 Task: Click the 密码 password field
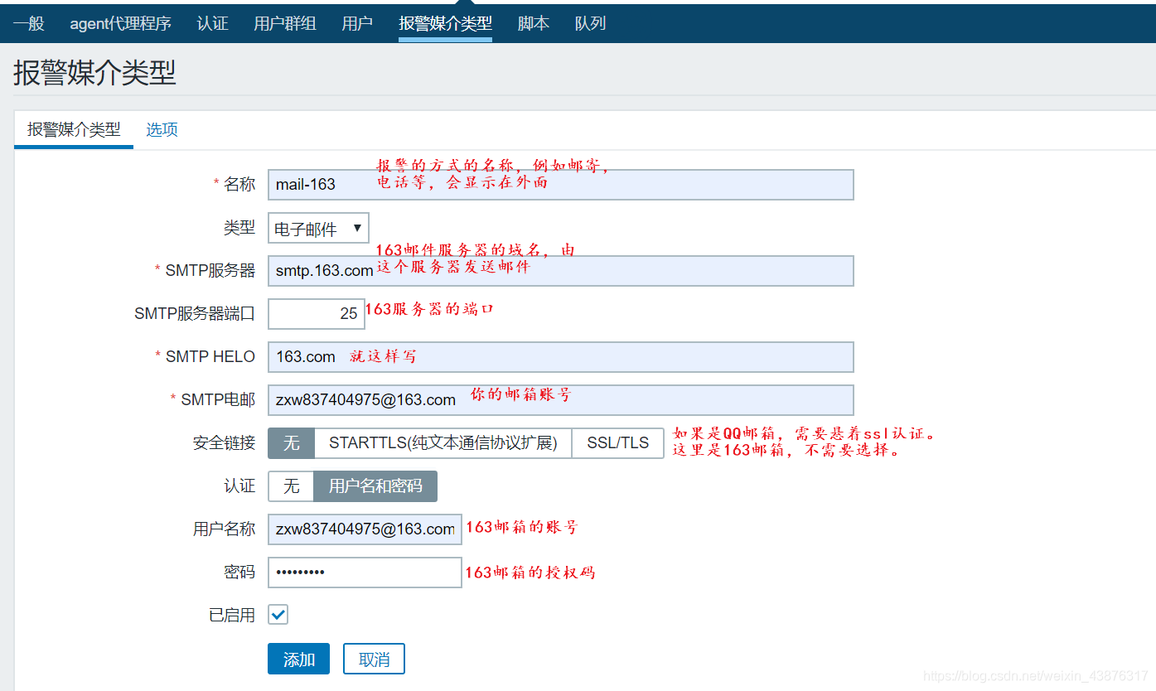pyautogui.click(x=365, y=572)
